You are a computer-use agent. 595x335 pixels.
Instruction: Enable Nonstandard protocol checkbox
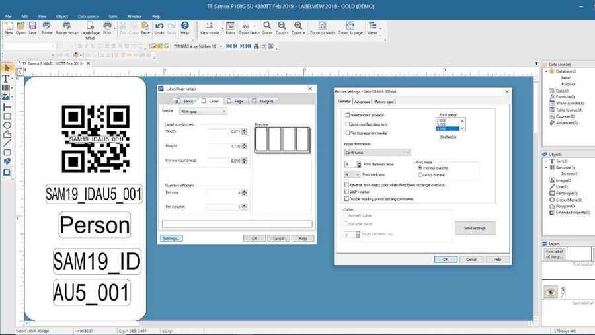[348, 115]
